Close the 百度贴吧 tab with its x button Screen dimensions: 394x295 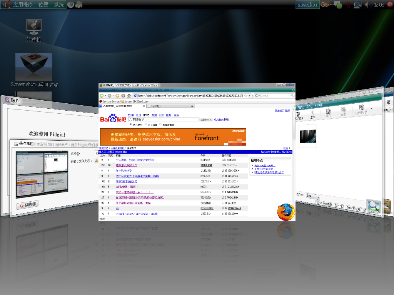tap(144, 106)
